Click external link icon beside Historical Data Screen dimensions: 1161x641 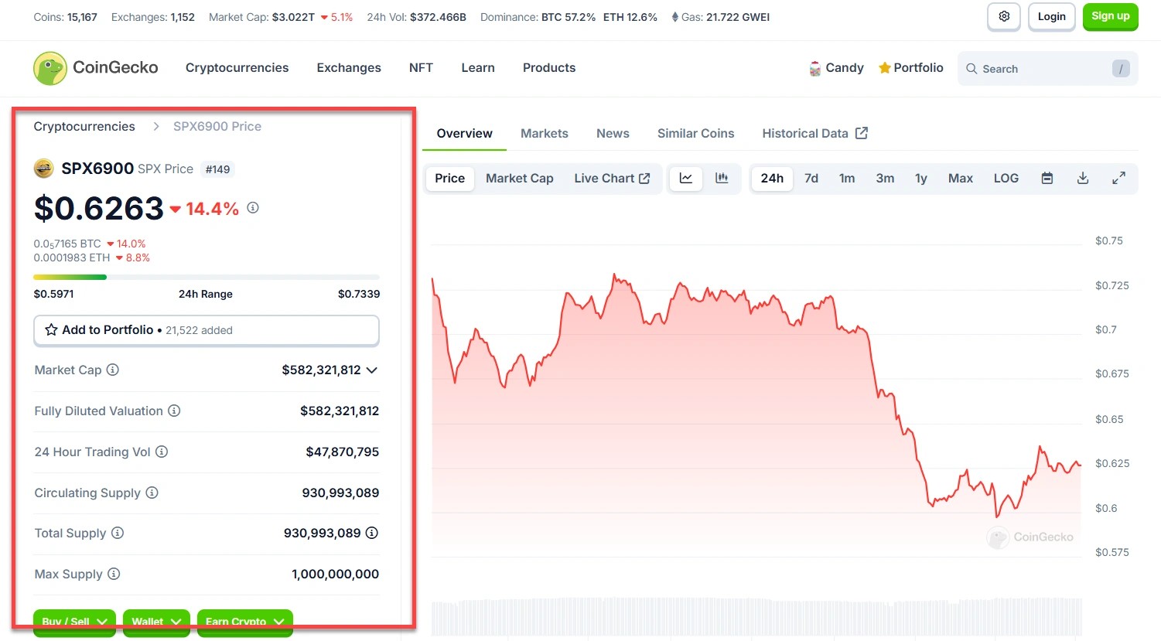[x=862, y=133]
